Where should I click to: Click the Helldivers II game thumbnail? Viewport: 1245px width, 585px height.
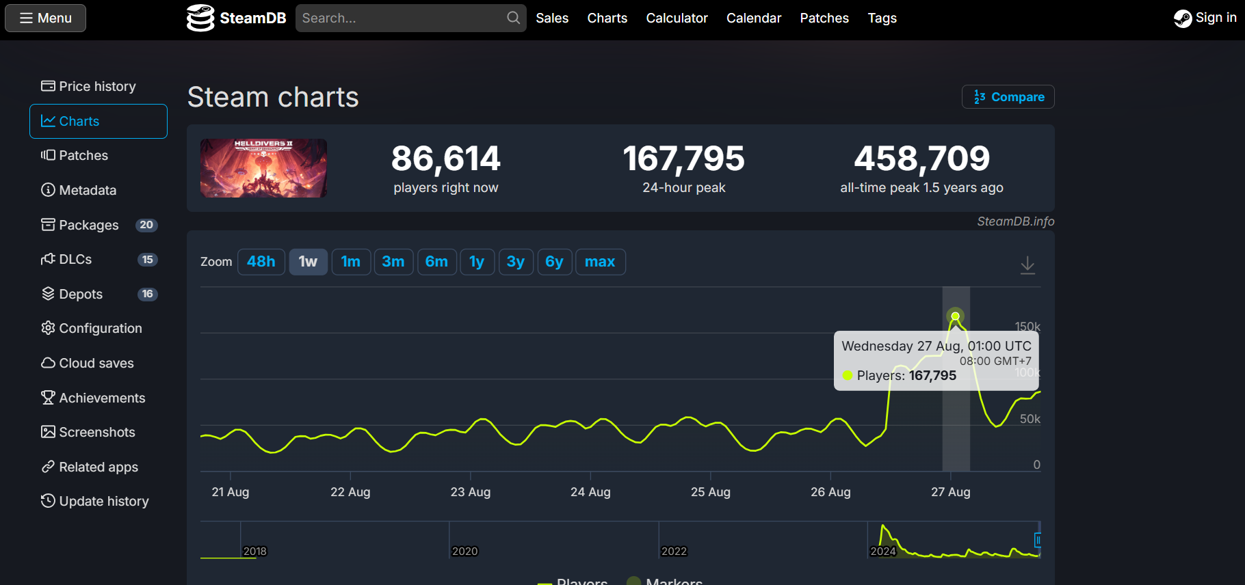pos(263,168)
